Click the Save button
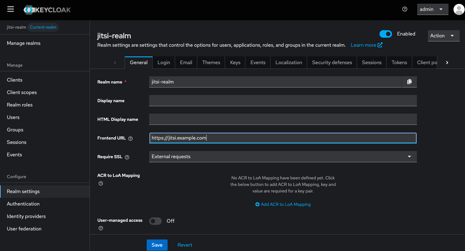Viewport: 465px width, 251px height. tap(157, 245)
